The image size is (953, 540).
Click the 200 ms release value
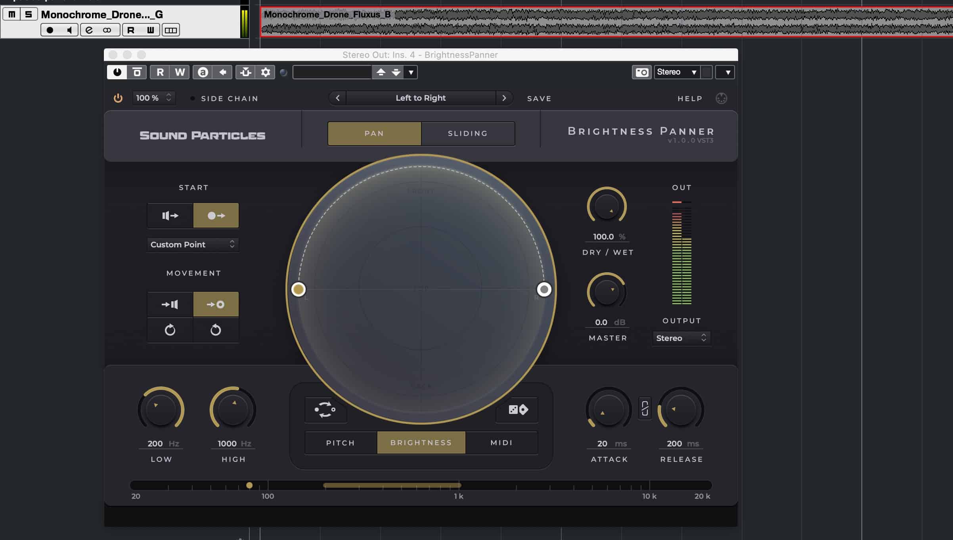coord(681,443)
